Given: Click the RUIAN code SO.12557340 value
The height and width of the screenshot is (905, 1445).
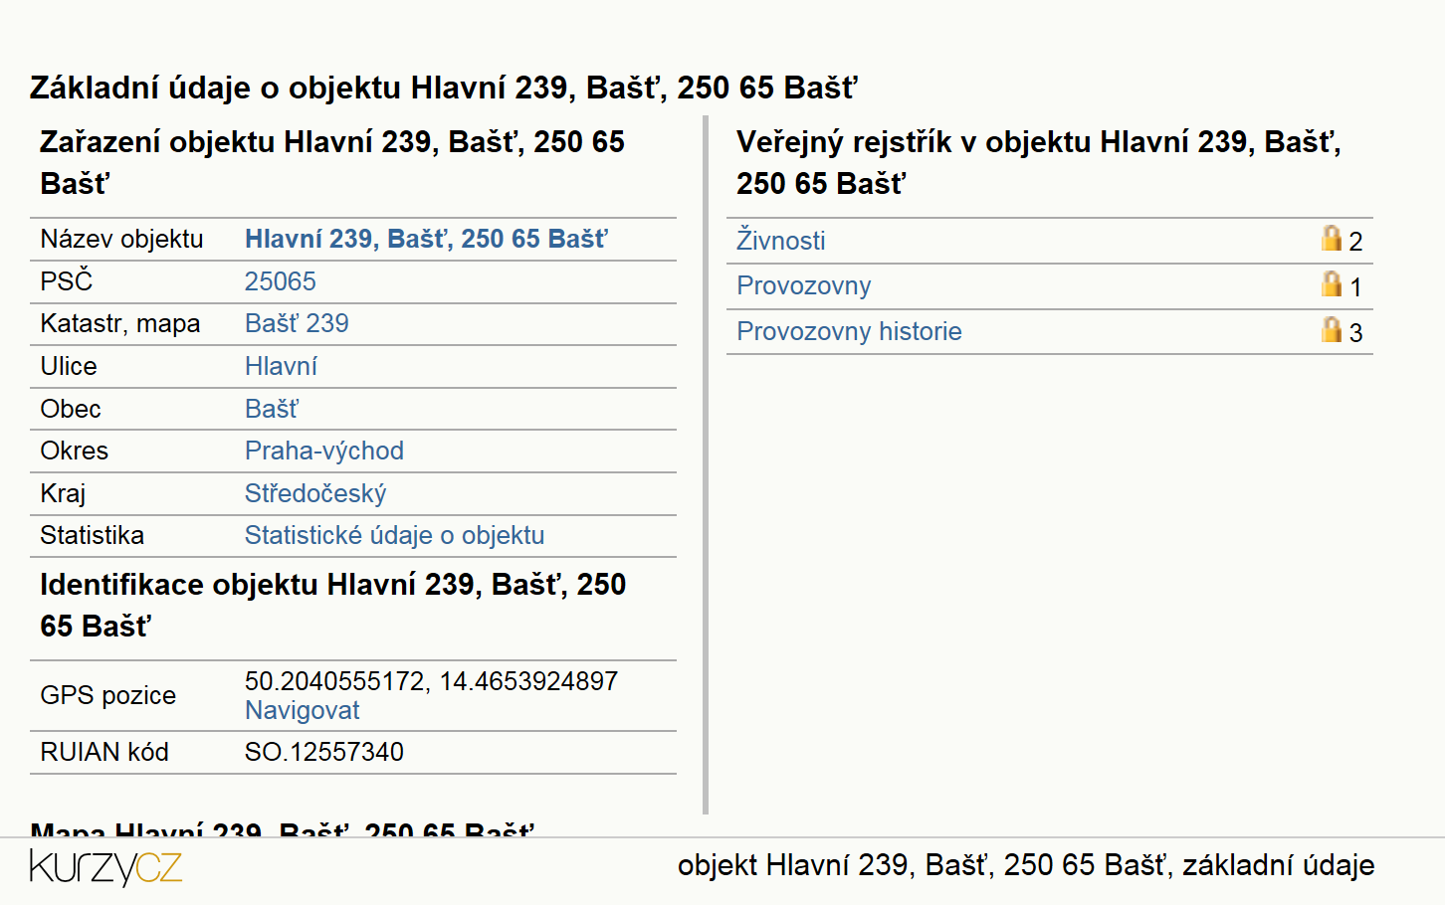Looking at the screenshot, I should tap(324, 752).
